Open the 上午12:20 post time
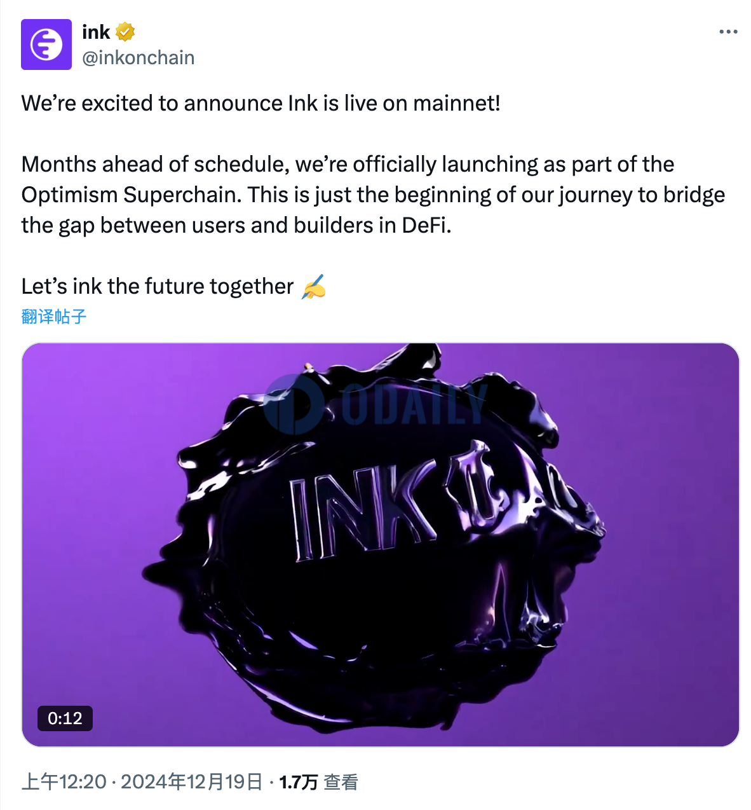 [x=64, y=781]
